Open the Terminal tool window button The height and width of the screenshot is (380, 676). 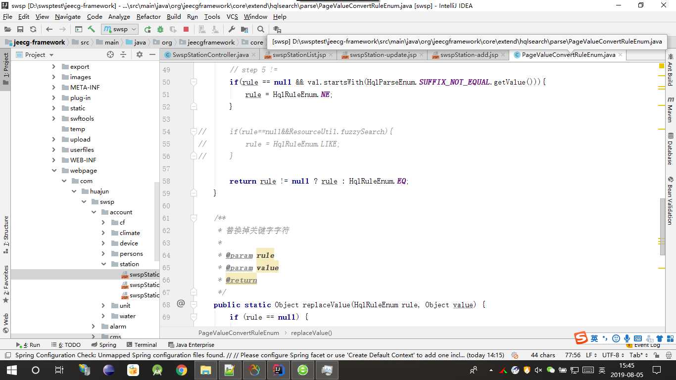point(142,344)
